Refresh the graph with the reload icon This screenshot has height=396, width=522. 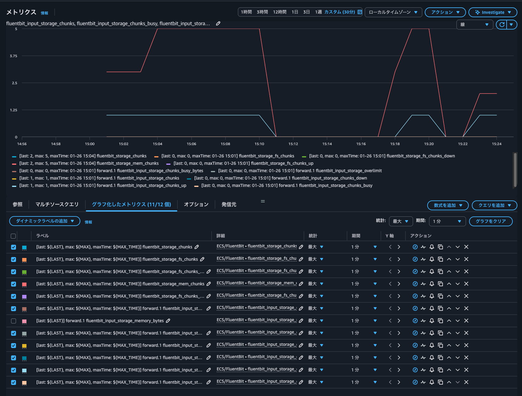(x=502, y=25)
